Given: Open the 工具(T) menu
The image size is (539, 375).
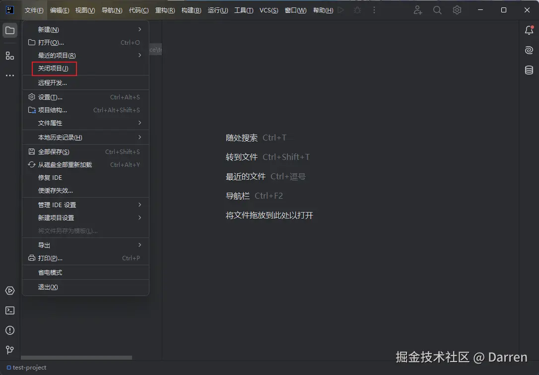Looking at the screenshot, I should [x=244, y=10].
